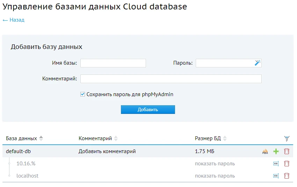This screenshot has height=187, width=297.
Task: Open phpMyAdmin for default-db
Action: tap(265, 151)
